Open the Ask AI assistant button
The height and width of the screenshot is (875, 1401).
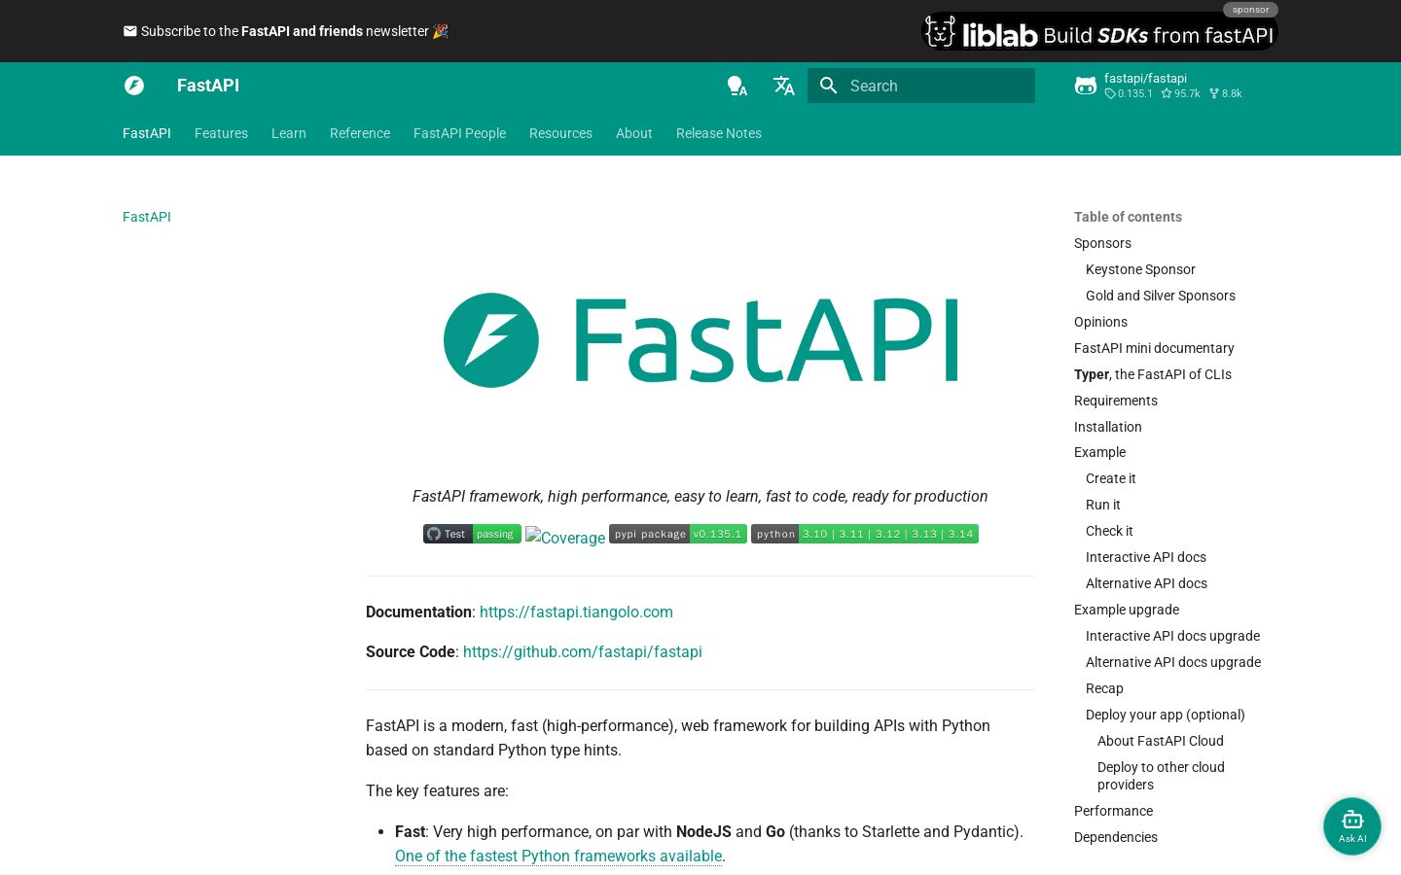coord(1352,826)
